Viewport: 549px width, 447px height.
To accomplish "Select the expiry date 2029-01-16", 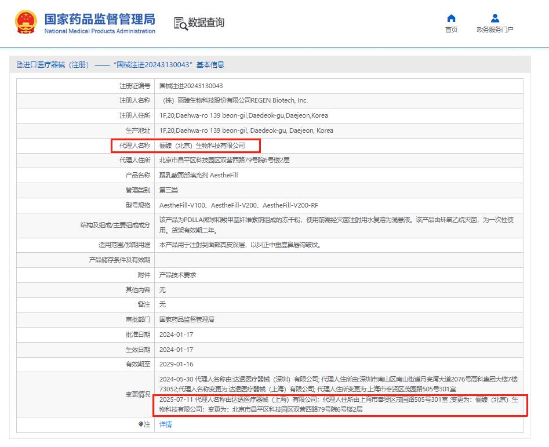I will point(176,365).
